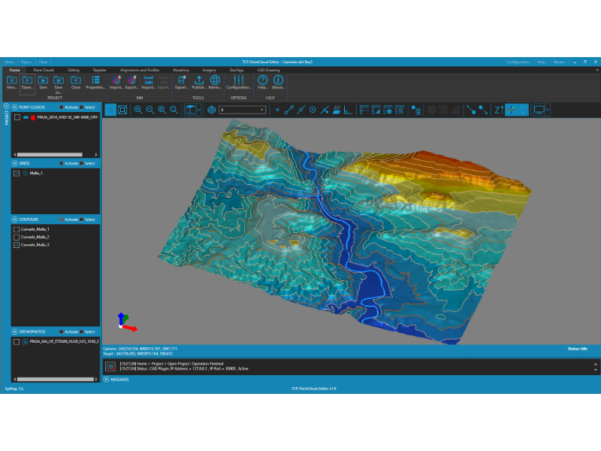Image resolution: width=601 pixels, height=451 pixels.
Task: Click the Orthophotos list horizontal scrollbar
Action: coord(56,380)
